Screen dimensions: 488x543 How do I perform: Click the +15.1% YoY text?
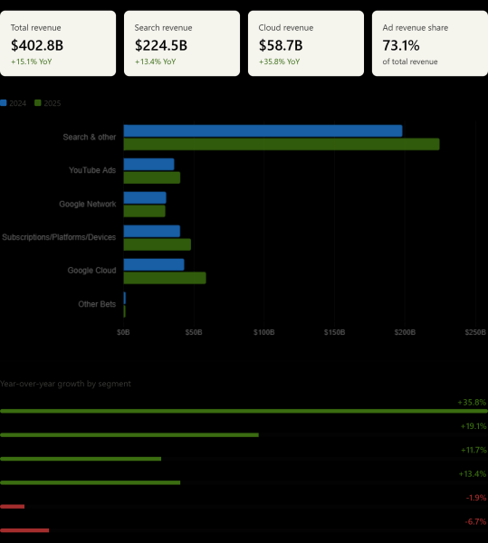coord(31,62)
